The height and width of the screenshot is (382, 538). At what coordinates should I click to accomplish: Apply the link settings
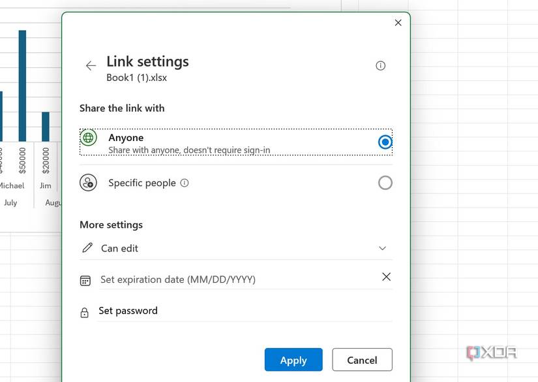pos(293,360)
